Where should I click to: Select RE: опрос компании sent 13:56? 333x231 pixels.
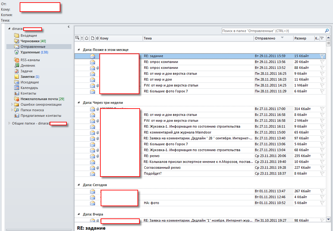200,62
